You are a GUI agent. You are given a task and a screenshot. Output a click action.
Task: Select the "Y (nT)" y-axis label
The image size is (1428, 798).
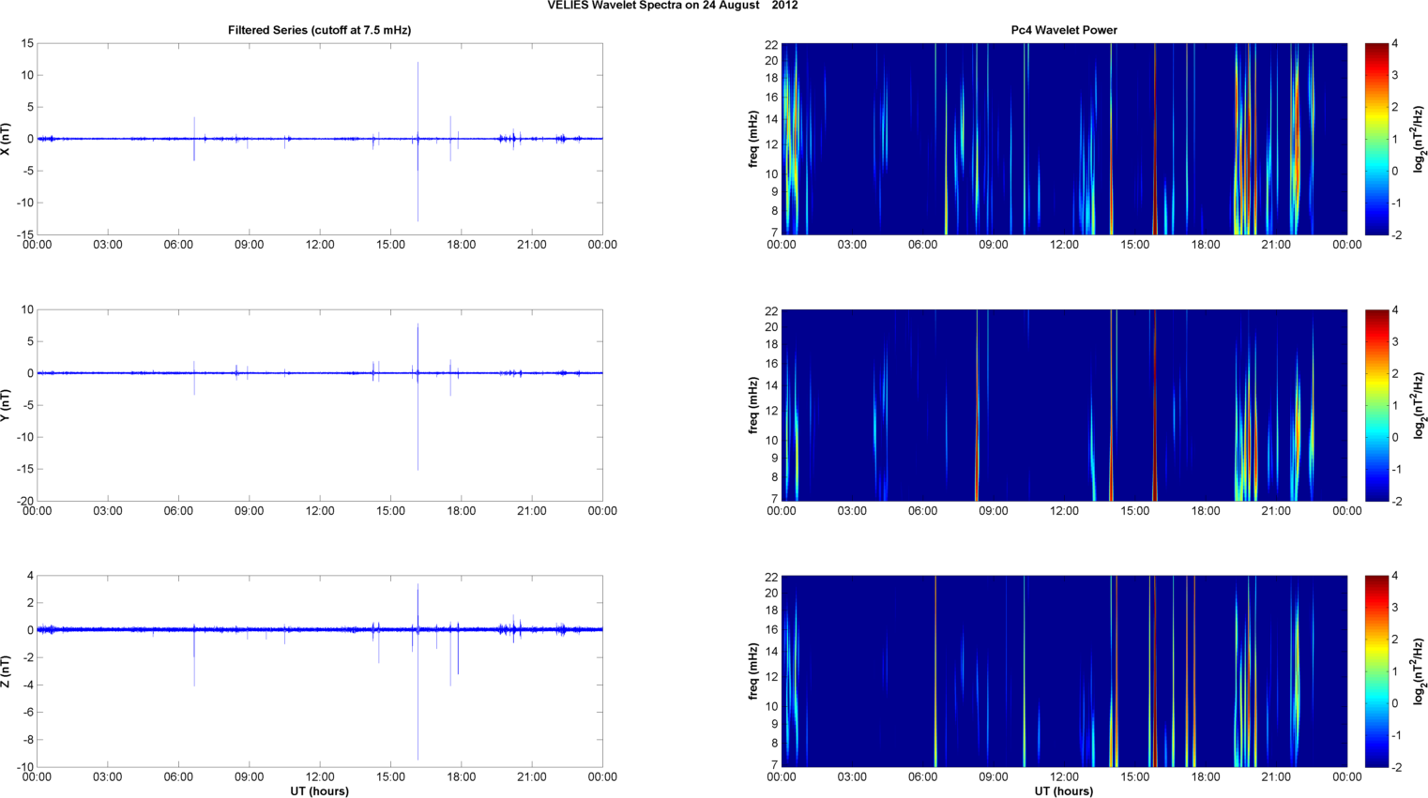pyautogui.click(x=6, y=405)
